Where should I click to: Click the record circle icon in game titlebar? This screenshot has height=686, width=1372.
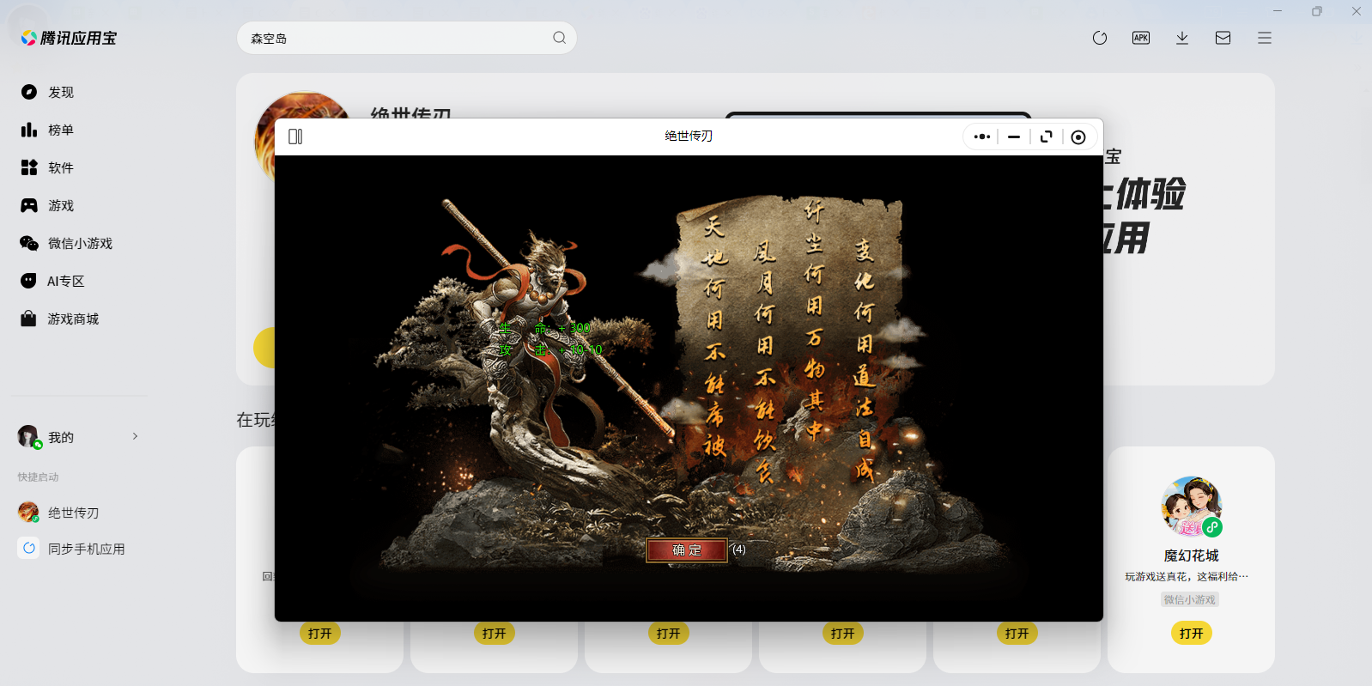1078,137
